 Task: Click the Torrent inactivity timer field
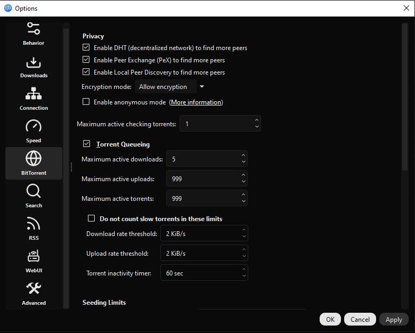click(x=204, y=273)
